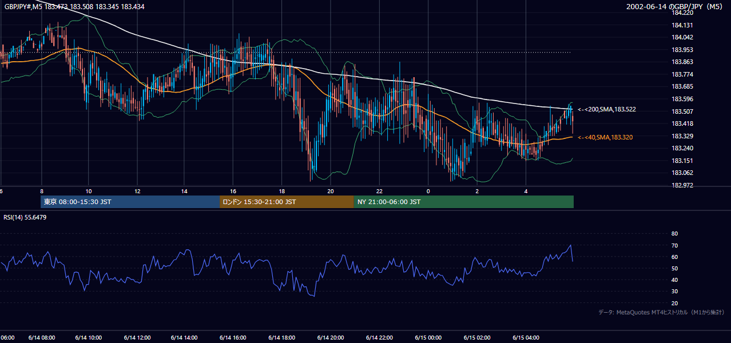Viewport: 731px width, 343px height.
Task: Click price axis label 183.596
Action: point(682,99)
